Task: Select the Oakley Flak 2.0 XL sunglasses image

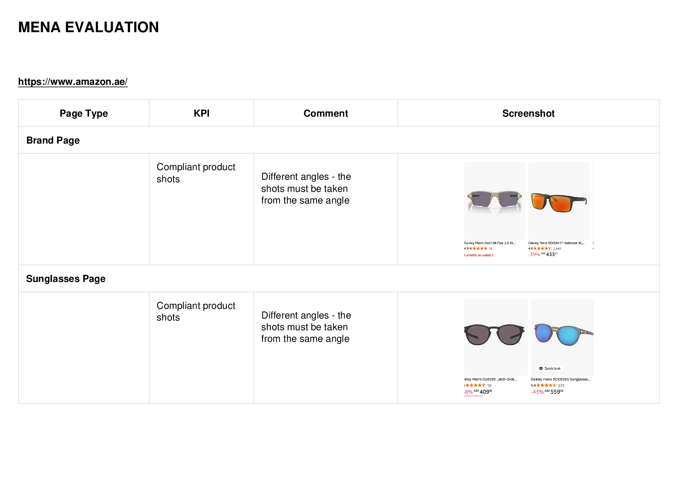Action: pyautogui.click(x=494, y=201)
